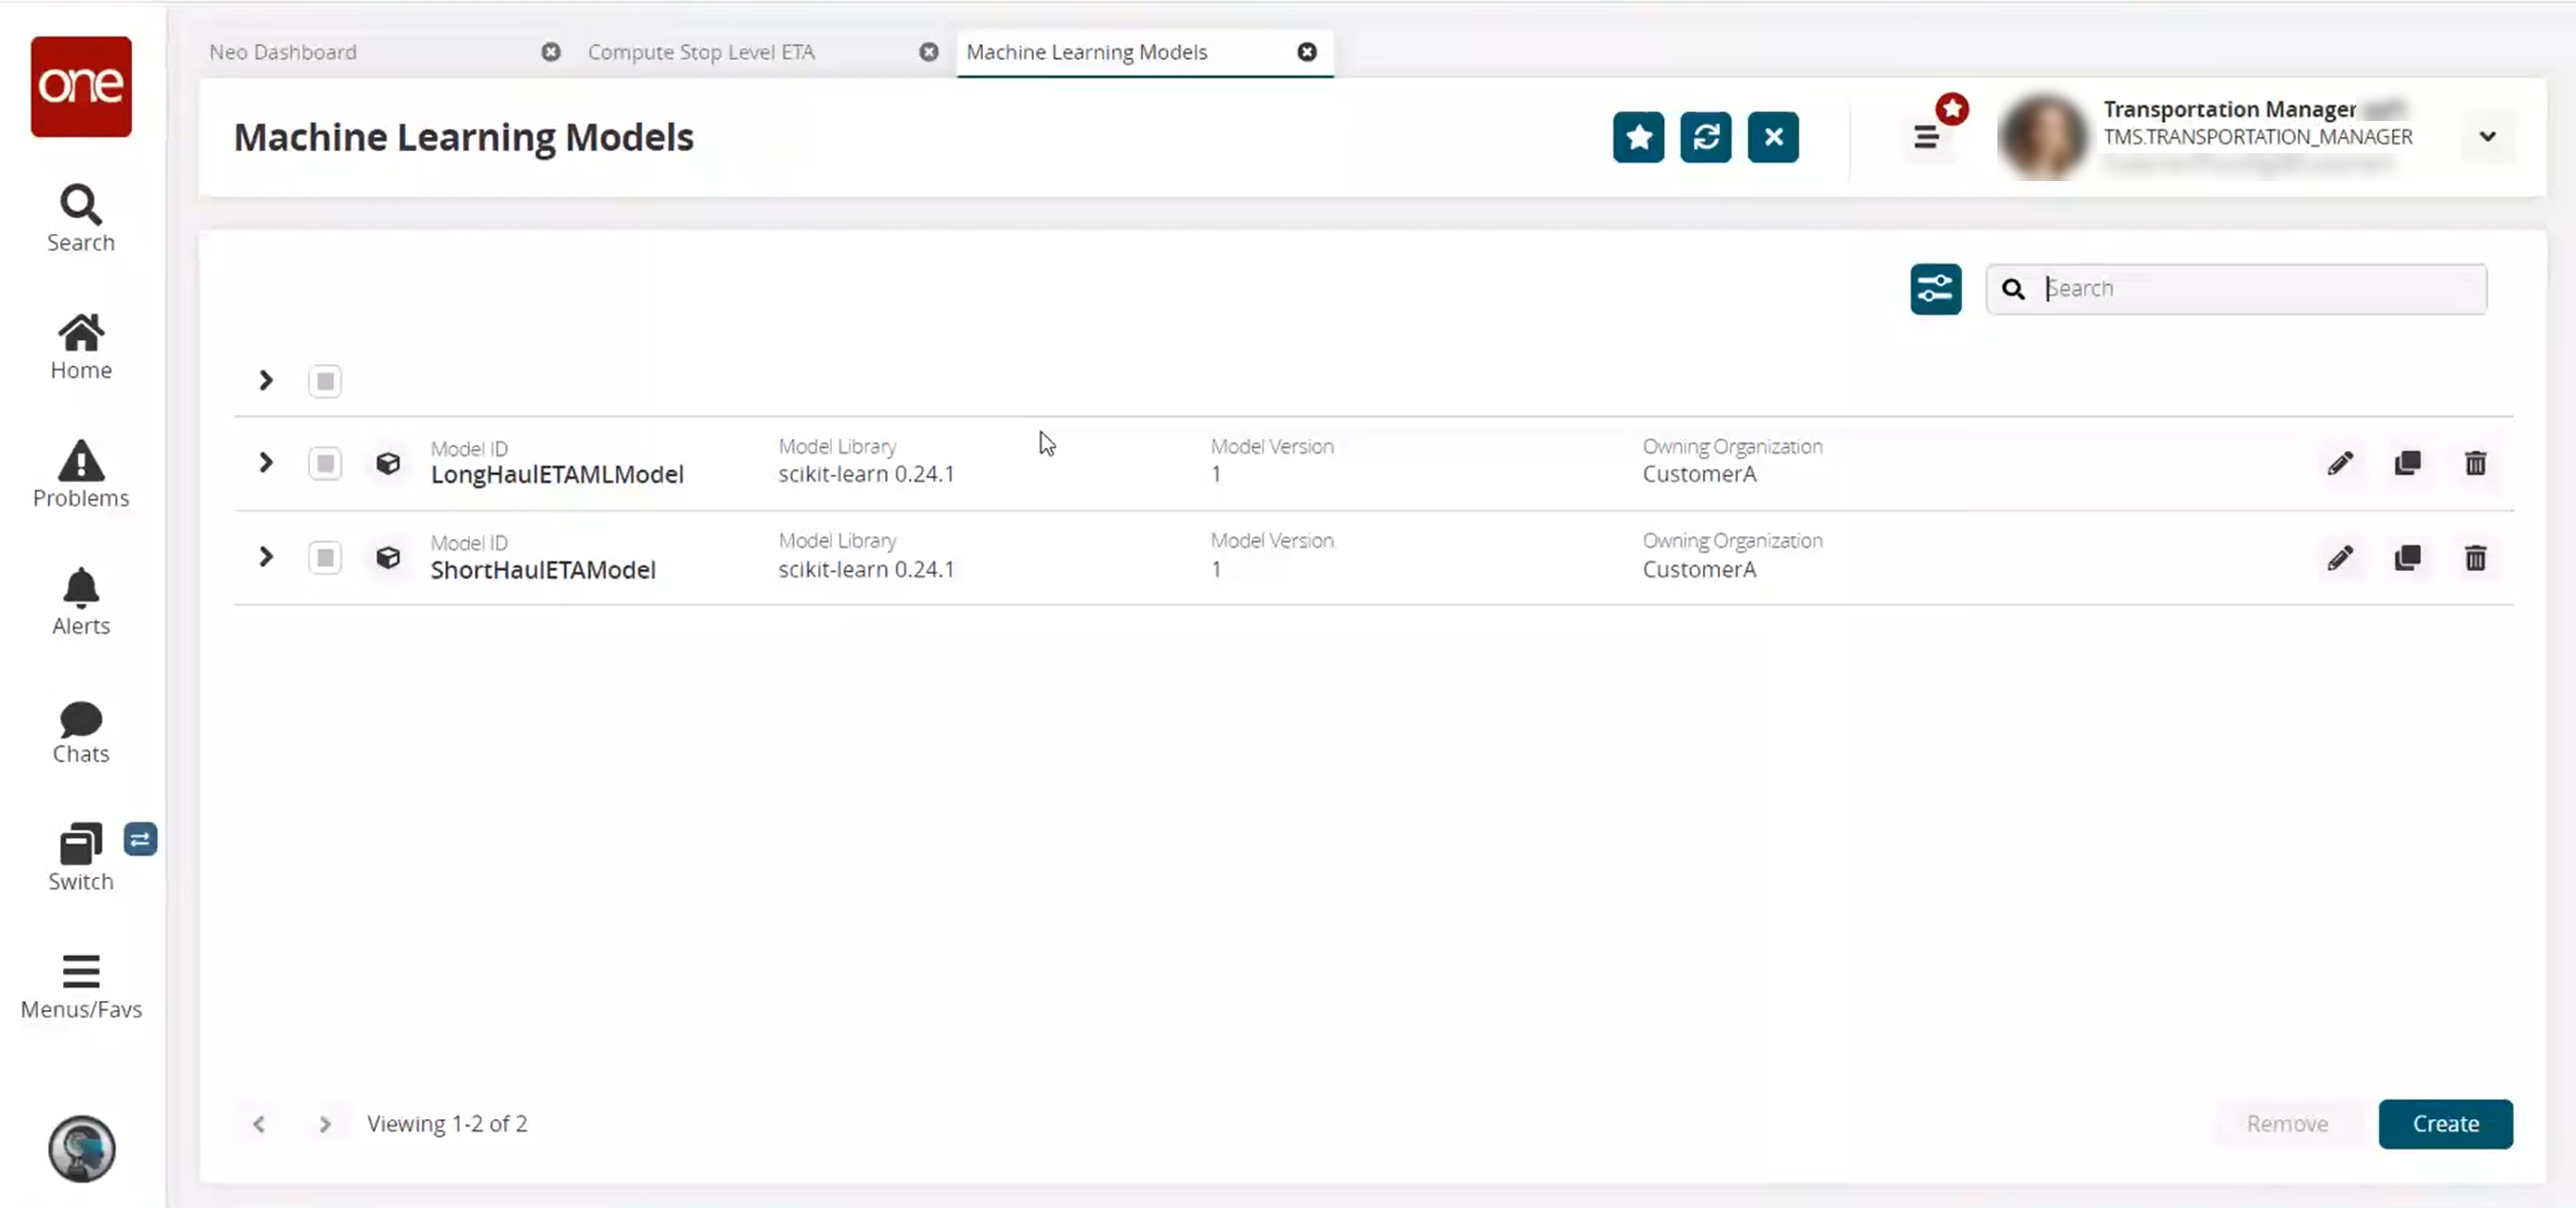Delete LongHaulETAMLModel using trash icon
This screenshot has width=2576, height=1208.
pos(2475,463)
